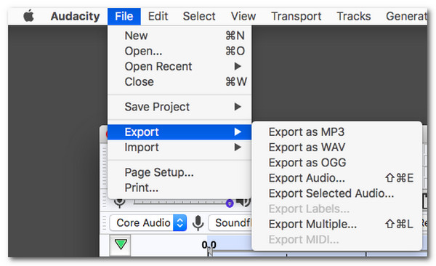The image size is (436, 266).
Task: Click Export Audio...
Action: click(x=337, y=178)
